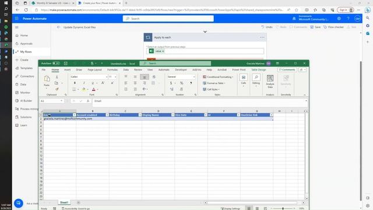Screen dimensions: 373x210
Task: Open the Account enabled column filter dropdown
Action: pos(107,115)
